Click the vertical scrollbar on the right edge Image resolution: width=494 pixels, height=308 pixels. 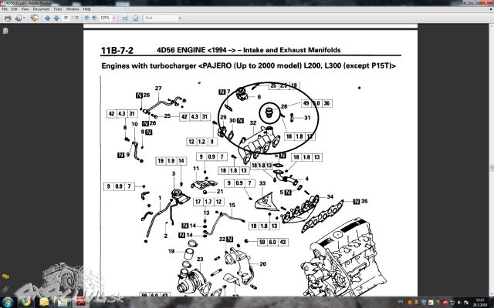pyautogui.click(x=492, y=160)
